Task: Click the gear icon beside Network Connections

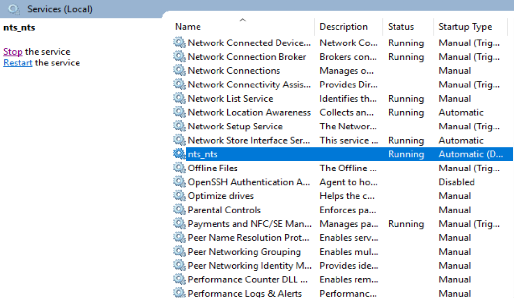Action: click(x=179, y=71)
